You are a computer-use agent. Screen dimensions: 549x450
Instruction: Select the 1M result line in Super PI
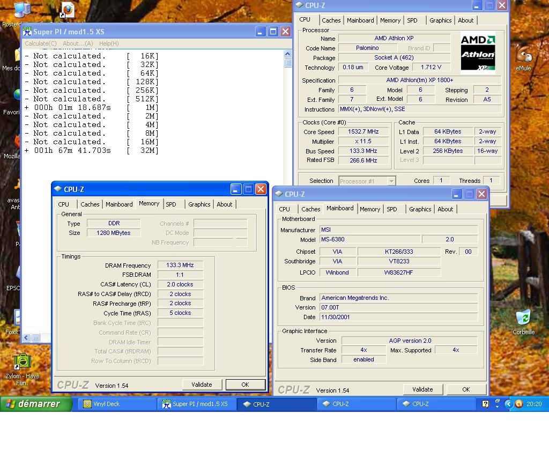[92, 107]
